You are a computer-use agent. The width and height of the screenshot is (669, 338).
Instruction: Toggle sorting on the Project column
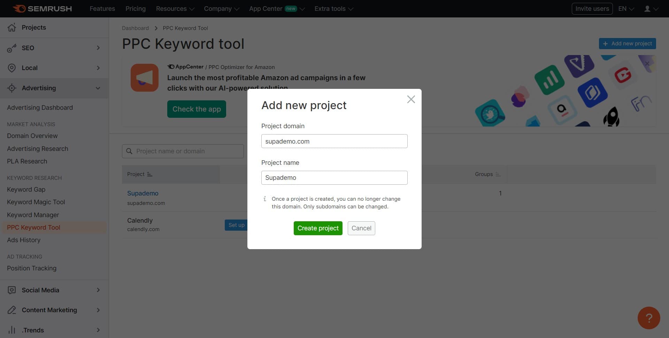click(149, 174)
